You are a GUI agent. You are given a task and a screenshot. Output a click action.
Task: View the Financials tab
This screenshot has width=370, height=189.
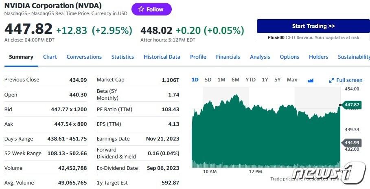point(228,57)
